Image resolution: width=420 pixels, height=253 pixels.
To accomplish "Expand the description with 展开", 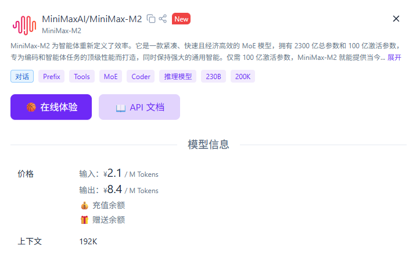I will click(x=394, y=58).
